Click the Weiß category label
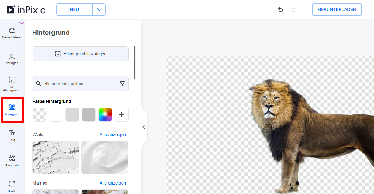This screenshot has width=374, height=194. pyautogui.click(x=38, y=135)
